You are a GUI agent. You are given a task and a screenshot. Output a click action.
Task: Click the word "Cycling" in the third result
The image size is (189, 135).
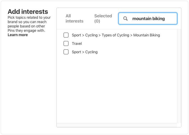pyautogui.click(x=91, y=52)
